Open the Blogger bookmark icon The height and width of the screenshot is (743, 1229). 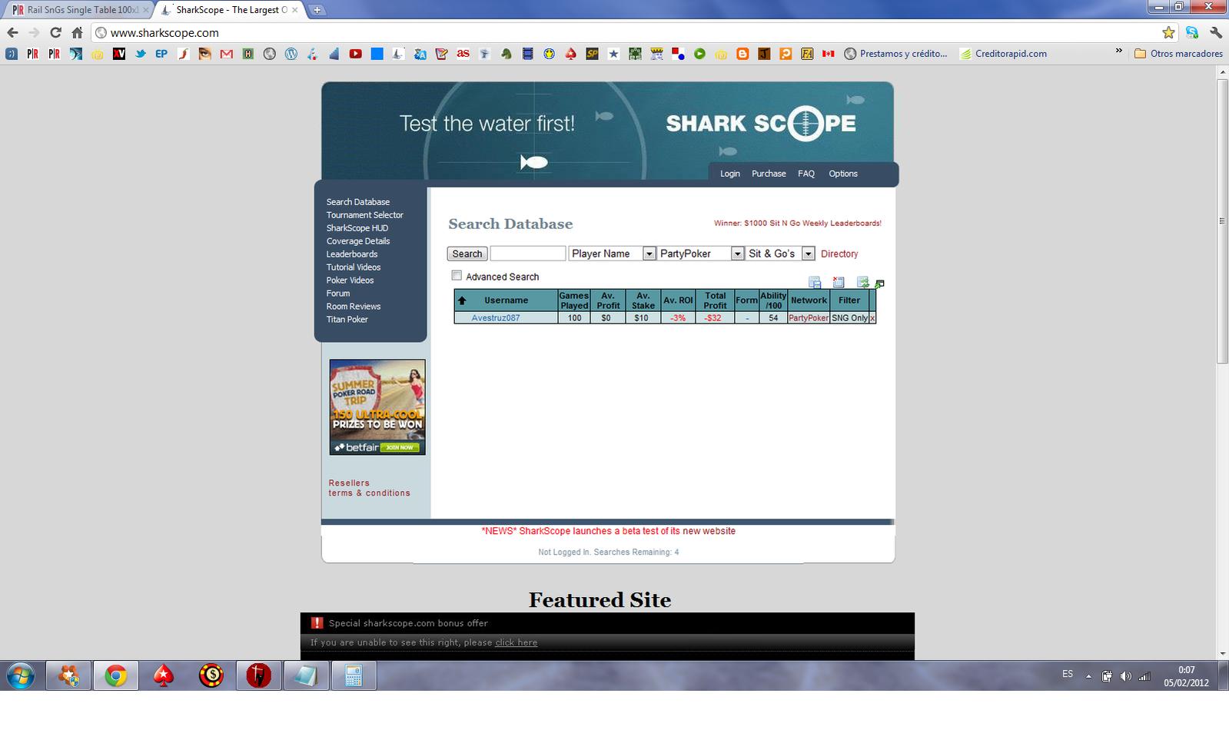pyautogui.click(x=742, y=54)
